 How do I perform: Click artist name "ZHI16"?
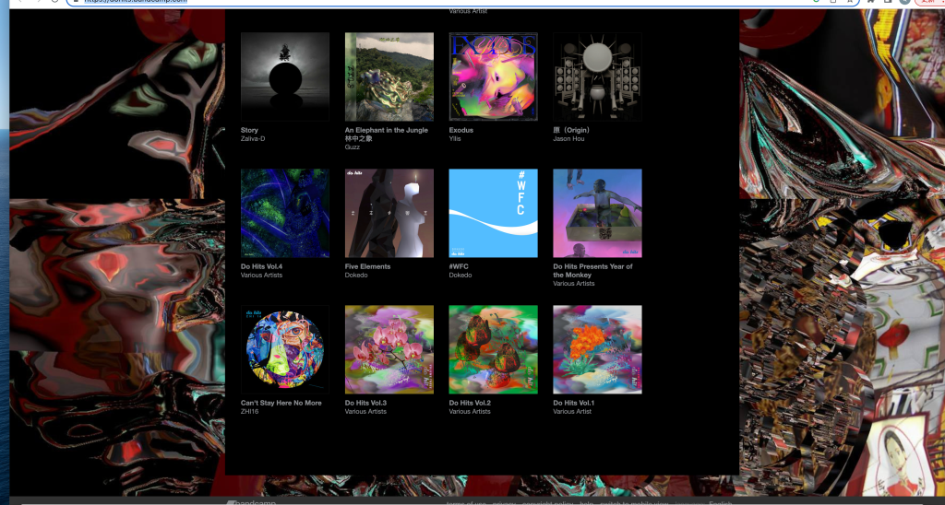[249, 412]
